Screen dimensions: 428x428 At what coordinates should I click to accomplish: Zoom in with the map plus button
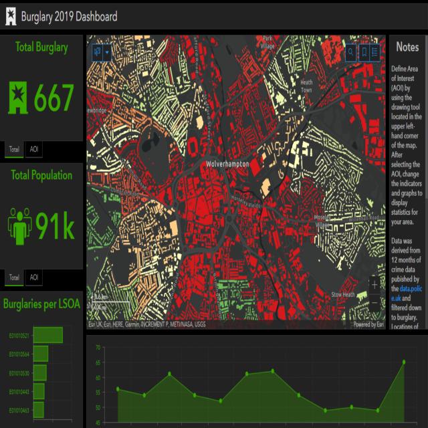click(x=374, y=284)
